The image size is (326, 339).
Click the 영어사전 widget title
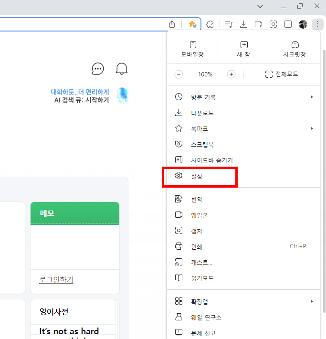click(x=53, y=312)
